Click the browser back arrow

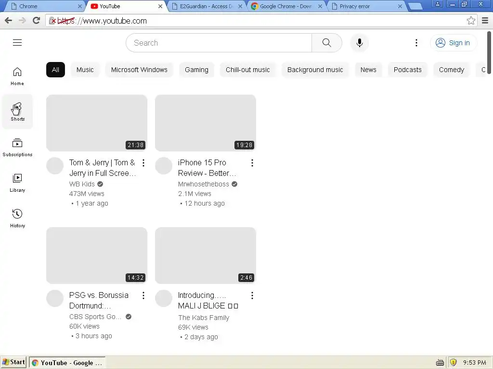click(9, 21)
